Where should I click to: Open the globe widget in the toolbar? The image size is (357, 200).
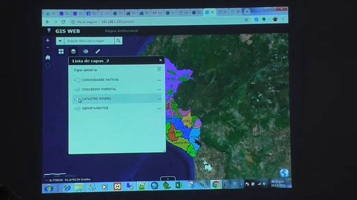85,51
